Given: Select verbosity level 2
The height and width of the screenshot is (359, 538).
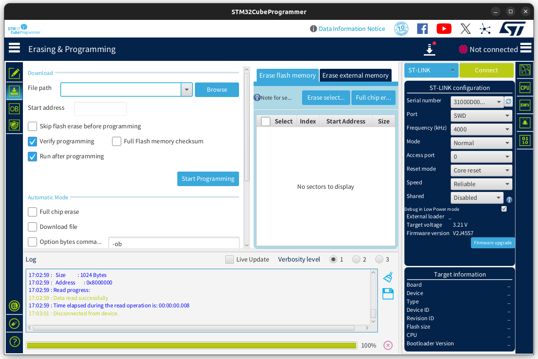Looking at the screenshot, I should (356, 260).
